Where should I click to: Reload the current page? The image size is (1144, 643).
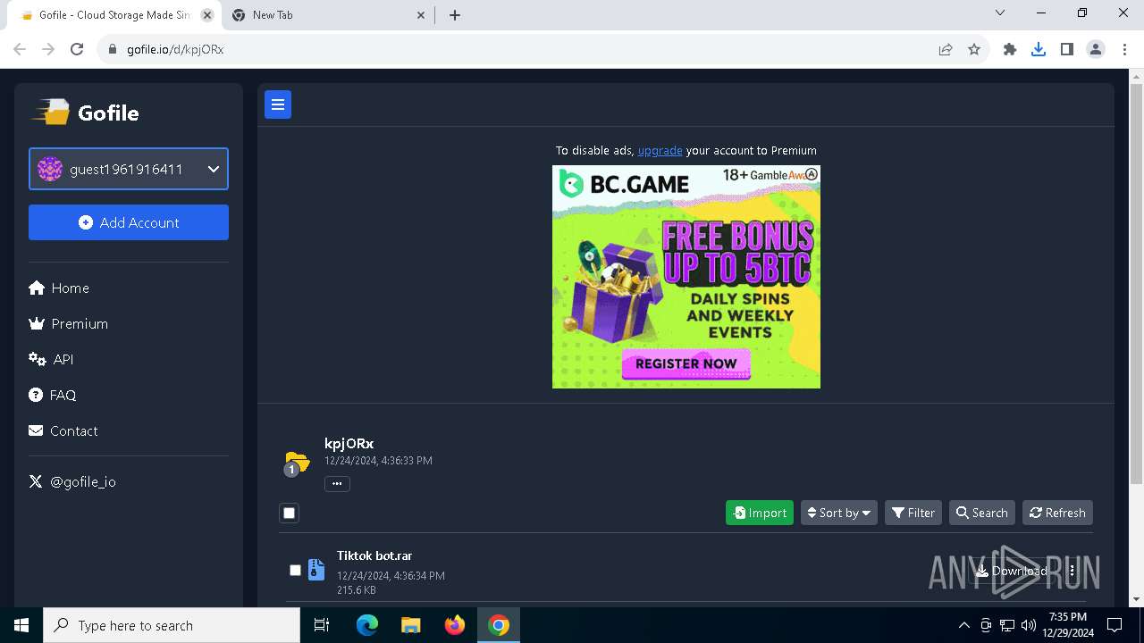click(x=77, y=49)
